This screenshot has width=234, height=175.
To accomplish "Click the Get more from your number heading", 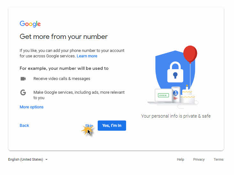I will [64, 37].
